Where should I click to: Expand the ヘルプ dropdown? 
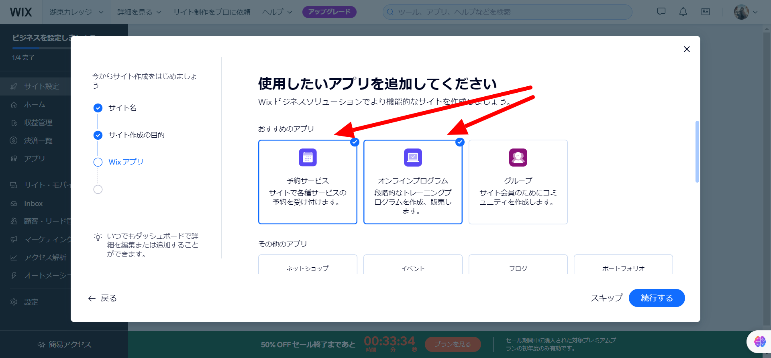[x=277, y=12]
